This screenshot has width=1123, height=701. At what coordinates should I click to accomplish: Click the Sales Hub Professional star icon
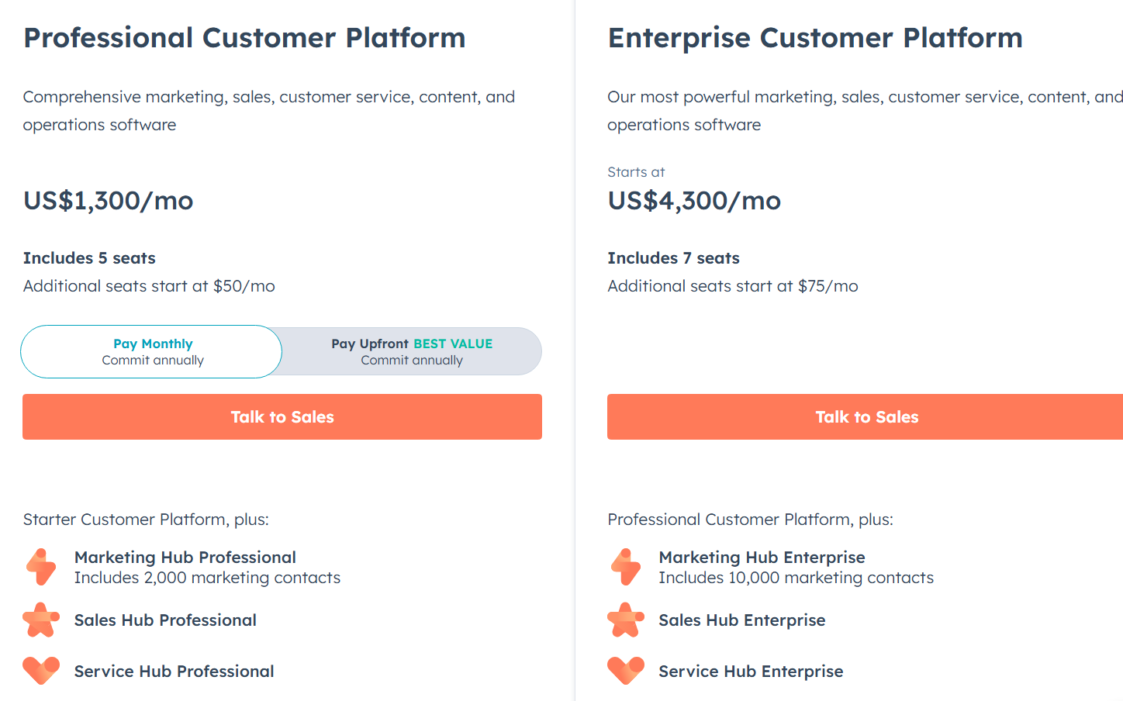click(41, 620)
